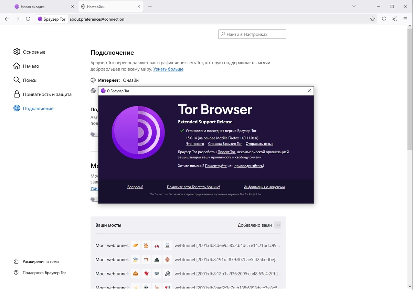Click Помогите сети Tor стать больше!
413x290 pixels.
(x=193, y=187)
